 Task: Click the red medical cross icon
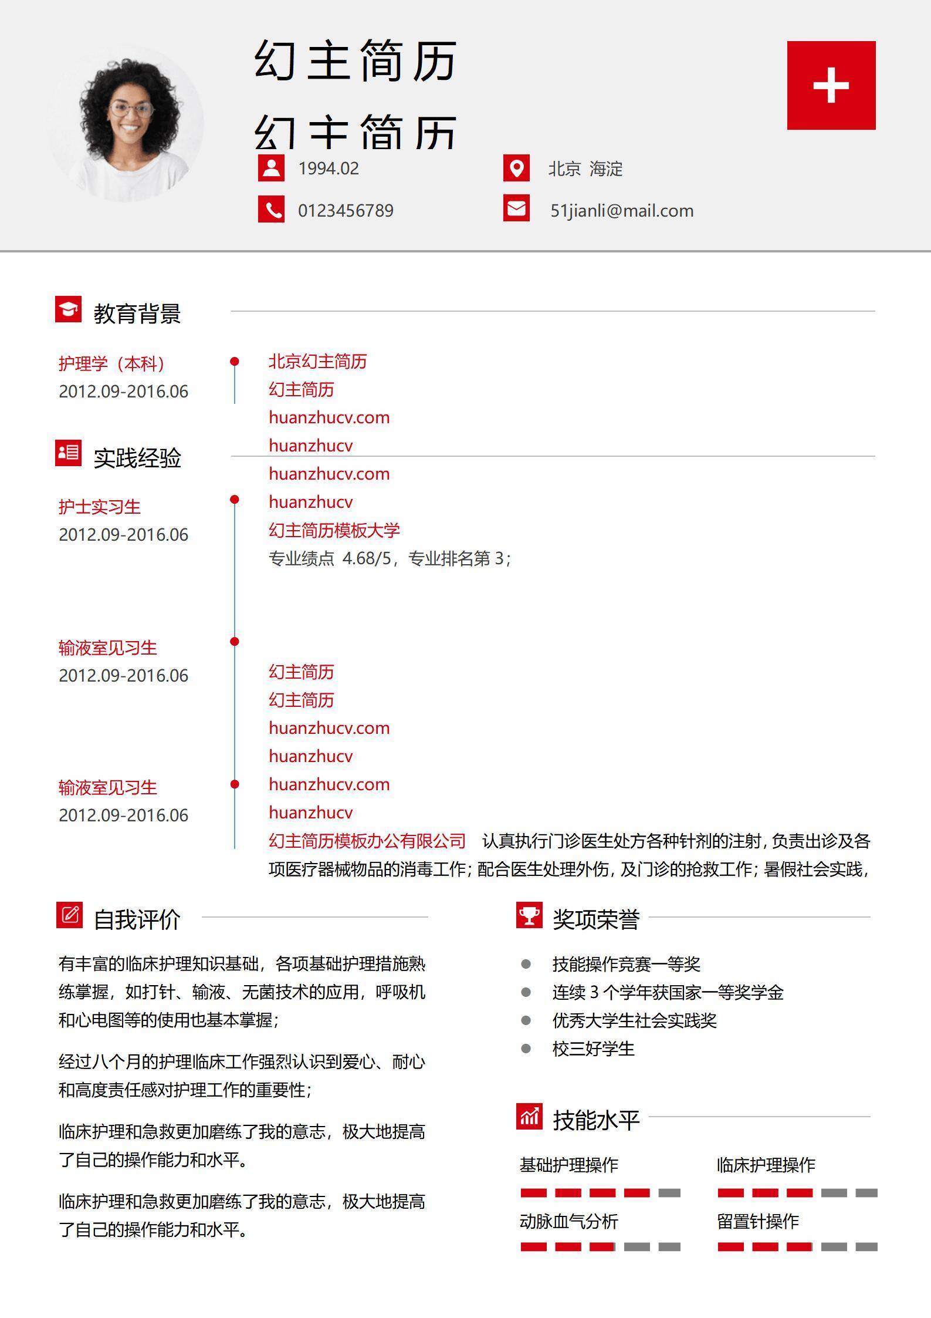click(831, 85)
